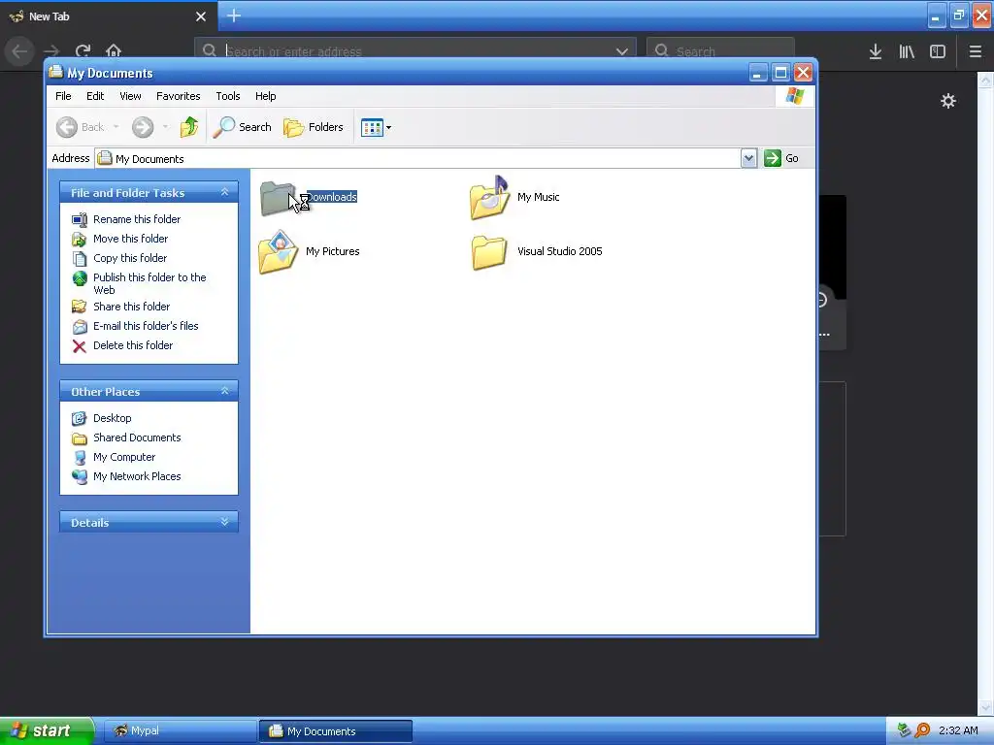Click the Up one level folder icon
The image size is (994, 745).
pos(189,127)
